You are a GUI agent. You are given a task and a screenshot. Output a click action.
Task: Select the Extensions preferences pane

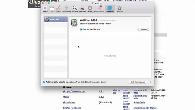(x=110, y=9)
